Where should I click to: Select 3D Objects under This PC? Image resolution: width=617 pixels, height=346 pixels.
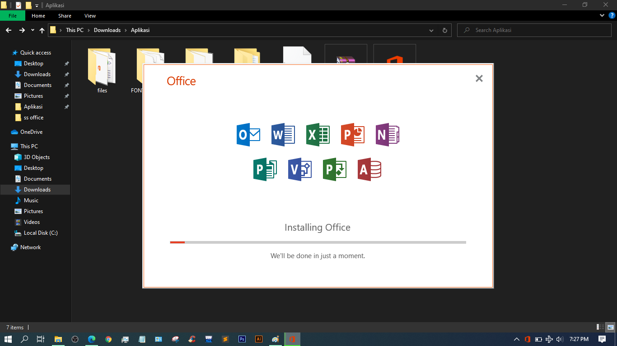(x=37, y=157)
